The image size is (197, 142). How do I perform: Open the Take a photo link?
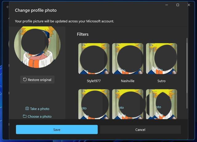(39, 109)
